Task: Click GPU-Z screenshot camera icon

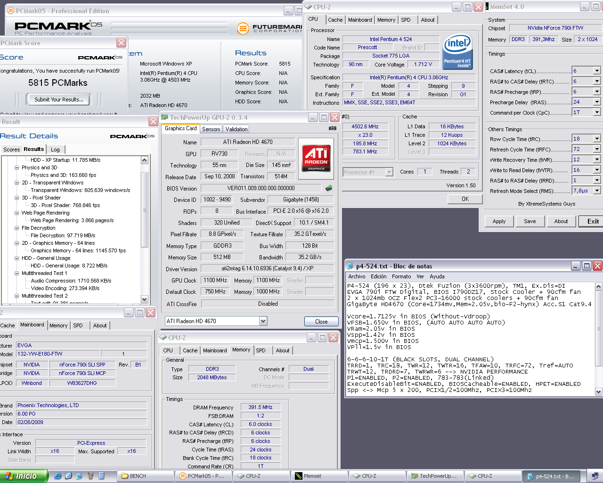Action: pos(333,128)
